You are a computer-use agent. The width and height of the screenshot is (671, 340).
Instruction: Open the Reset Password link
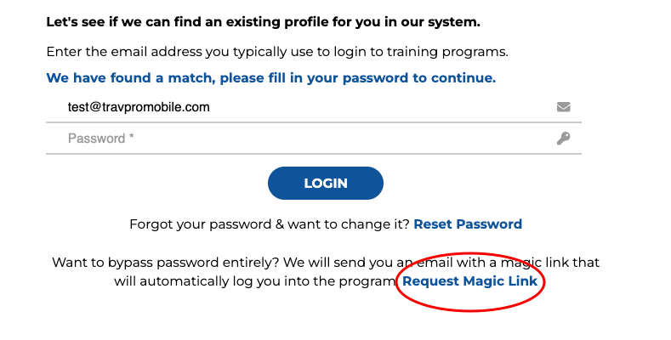[468, 224]
